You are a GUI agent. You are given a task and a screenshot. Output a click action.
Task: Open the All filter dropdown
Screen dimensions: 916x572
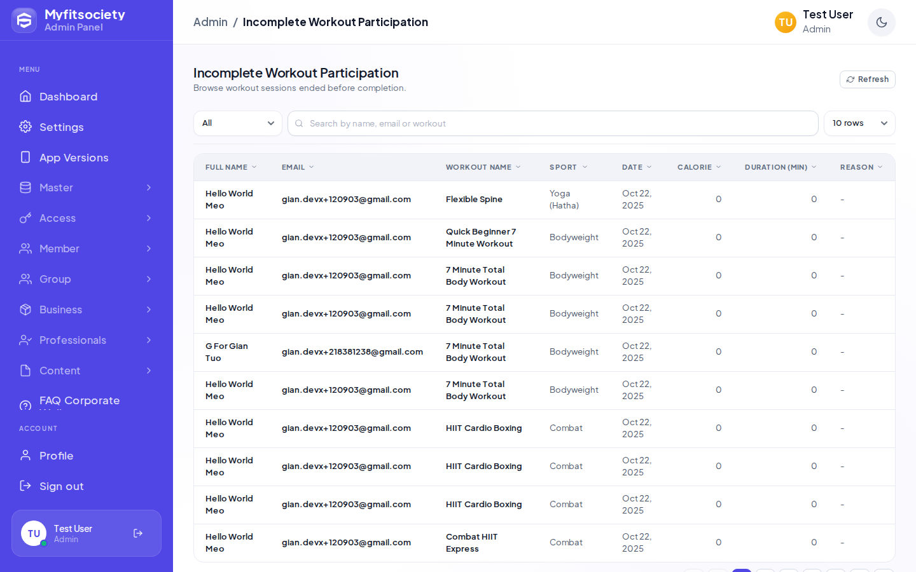tap(238, 123)
